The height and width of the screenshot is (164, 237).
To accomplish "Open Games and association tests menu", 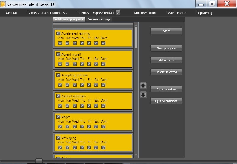I will tap(47, 13).
